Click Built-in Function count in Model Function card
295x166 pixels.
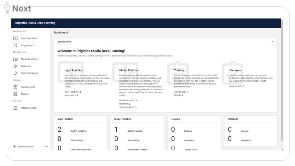116,129
